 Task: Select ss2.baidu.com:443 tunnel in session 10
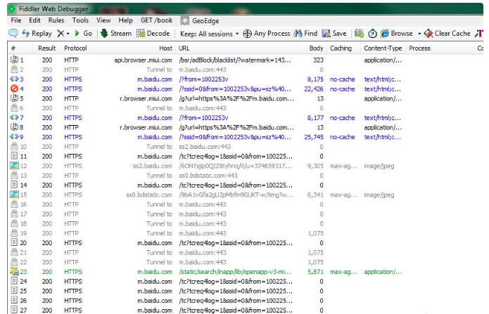tap(205, 146)
